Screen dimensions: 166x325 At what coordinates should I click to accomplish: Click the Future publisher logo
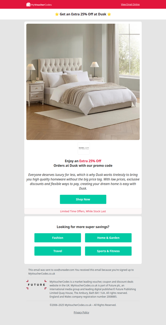click(37, 285)
